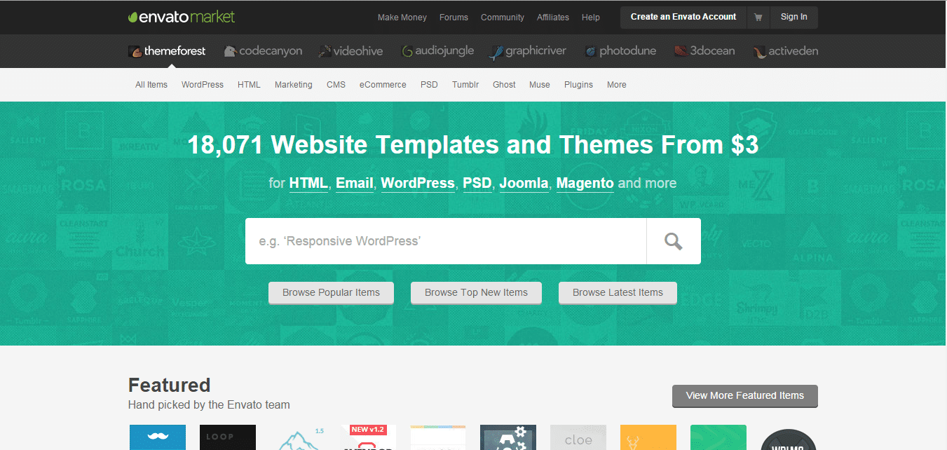Open the ActiveDen marketplace
The width and height of the screenshot is (947, 450).
point(785,51)
